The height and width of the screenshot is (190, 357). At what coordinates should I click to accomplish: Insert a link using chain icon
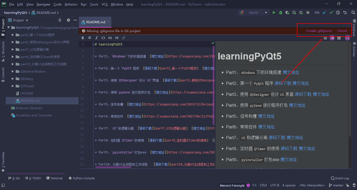point(124,38)
